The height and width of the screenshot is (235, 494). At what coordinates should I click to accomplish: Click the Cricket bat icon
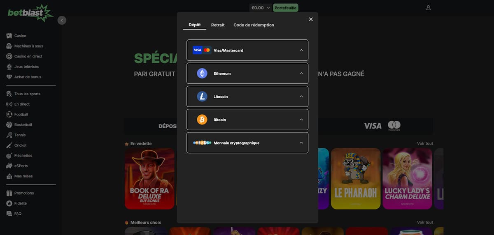click(9, 145)
